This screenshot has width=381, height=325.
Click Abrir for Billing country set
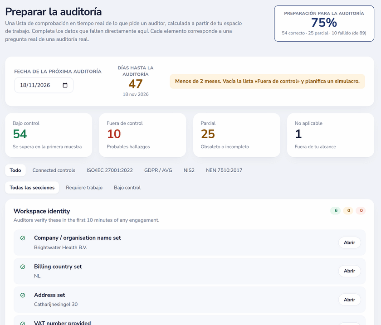(x=349, y=271)
